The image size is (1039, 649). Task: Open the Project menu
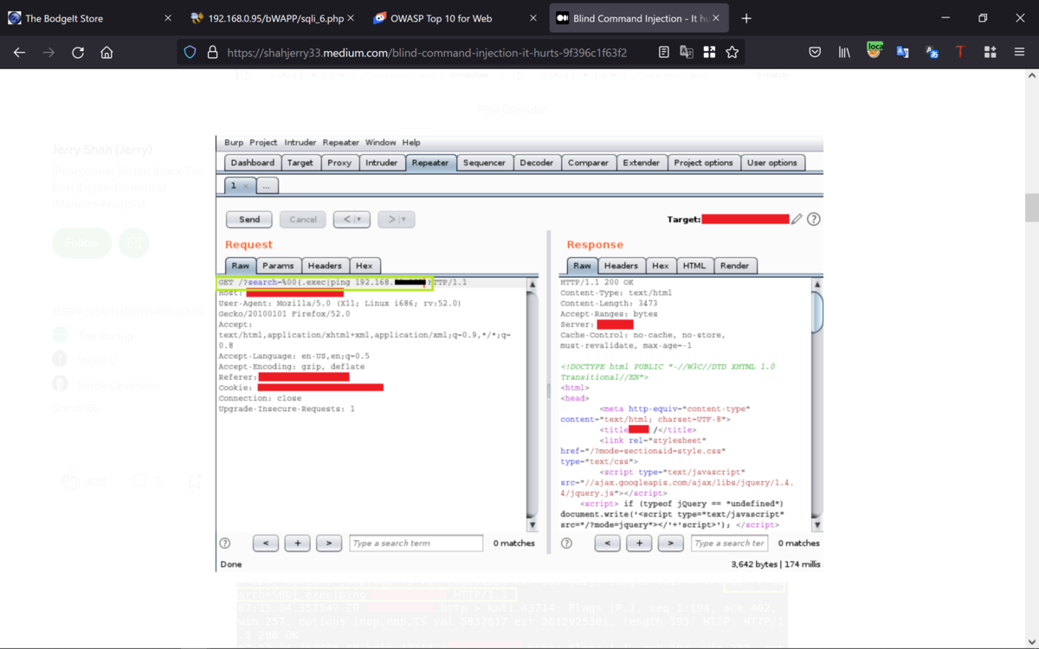263,143
